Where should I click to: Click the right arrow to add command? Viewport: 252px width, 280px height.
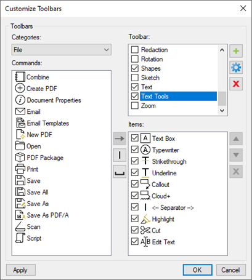[x=120, y=138]
